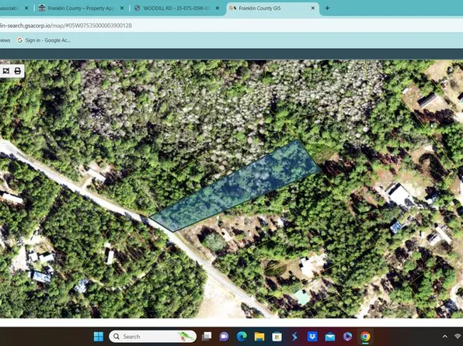Click the blue lightning taskbar app icon

(x=294, y=336)
